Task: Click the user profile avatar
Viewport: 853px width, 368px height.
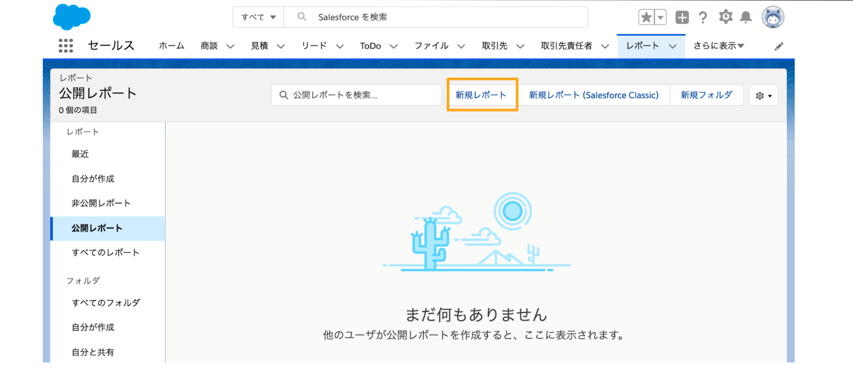Action: 772,18
